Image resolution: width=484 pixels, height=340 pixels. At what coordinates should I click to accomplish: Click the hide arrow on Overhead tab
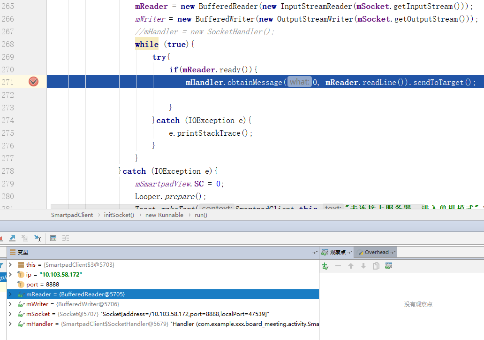[393, 253]
